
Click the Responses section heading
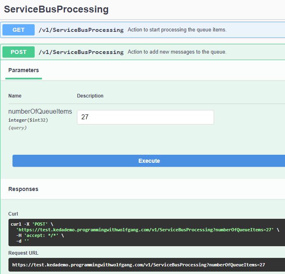pos(23,189)
